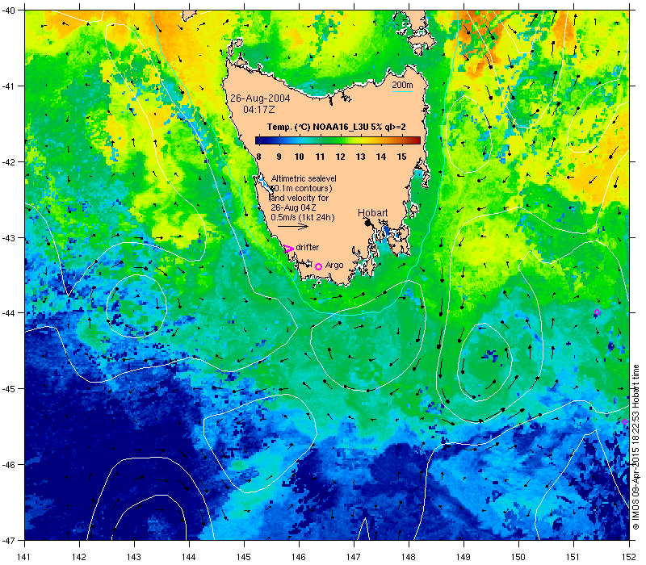Click longitude axis label '142'
The image size is (646, 565).
[x=79, y=557]
